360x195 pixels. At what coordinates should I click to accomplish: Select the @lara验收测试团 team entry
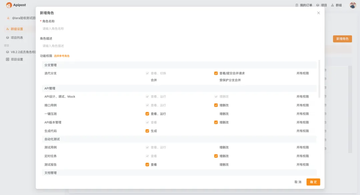(x=21, y=18)
